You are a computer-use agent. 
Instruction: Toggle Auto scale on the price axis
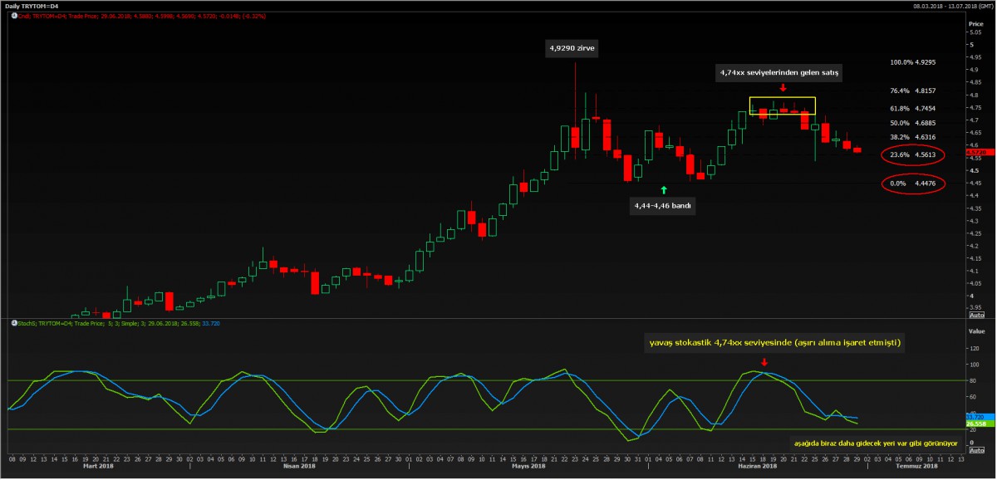tap(976, 315)
